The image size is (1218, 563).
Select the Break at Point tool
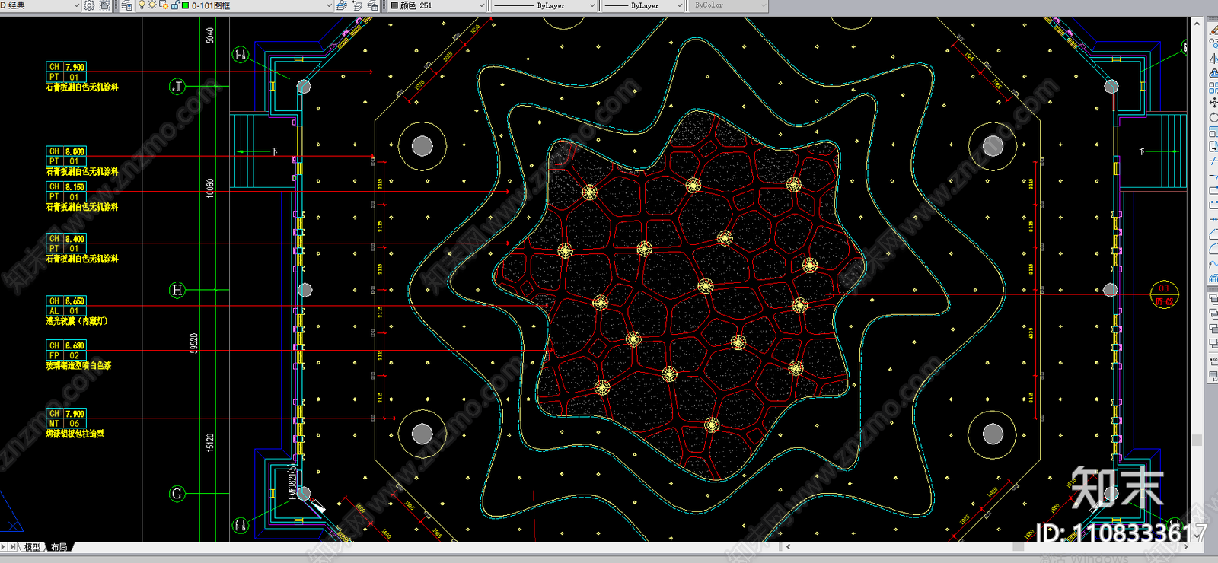point(1213,189)
